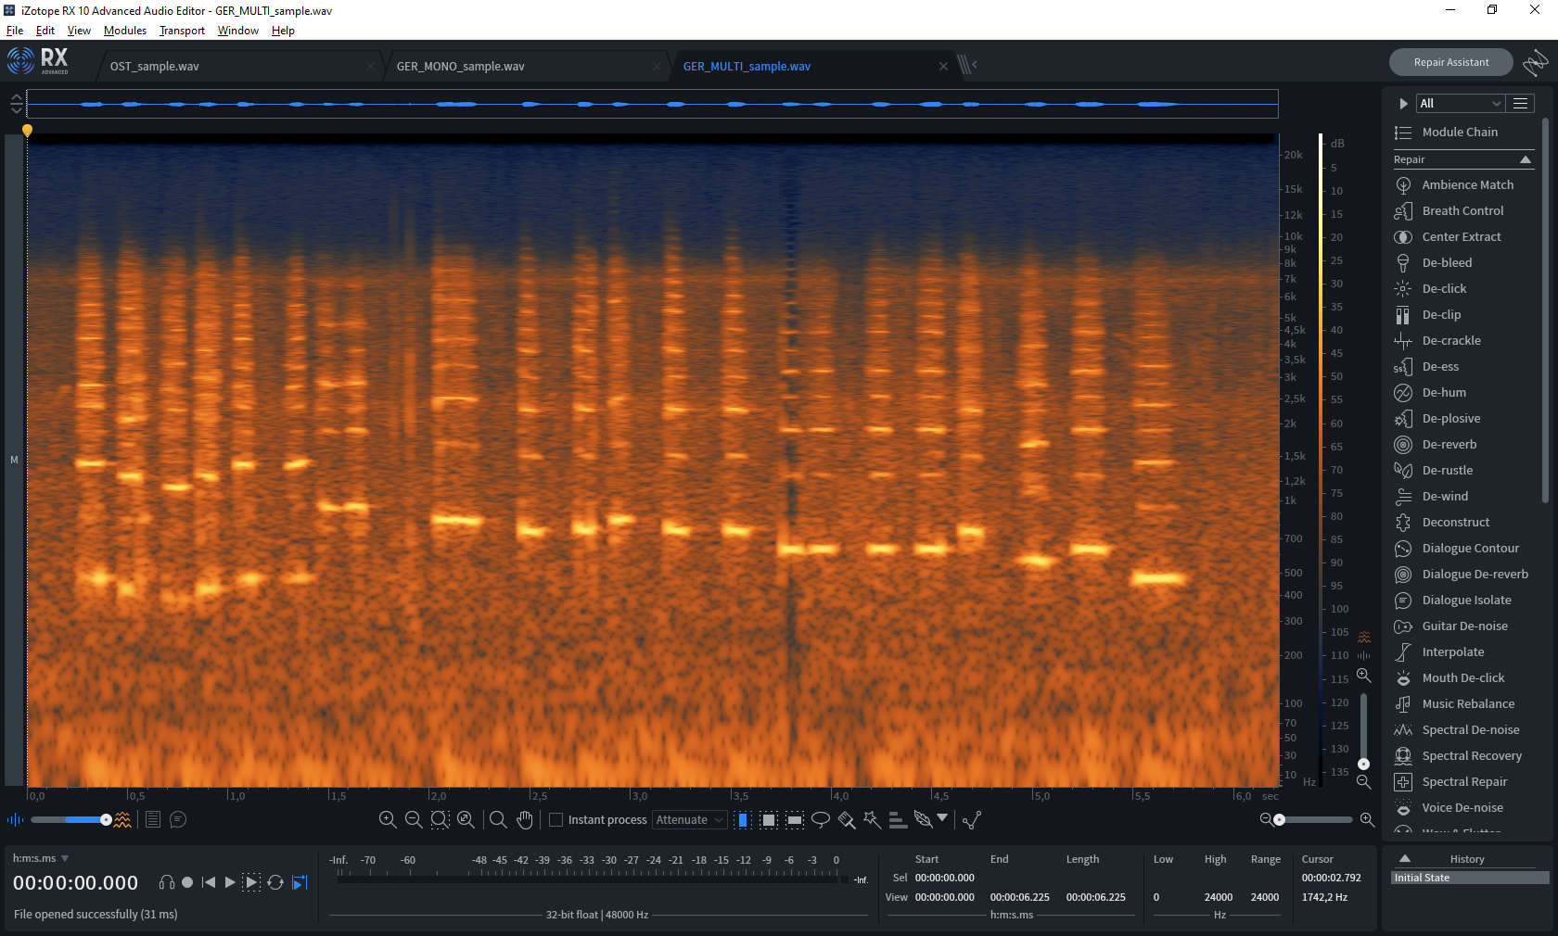This screenshot has height=936, width=1558.
Task: Open the Music Rebalance module
Action: [x=1468, y=704]
